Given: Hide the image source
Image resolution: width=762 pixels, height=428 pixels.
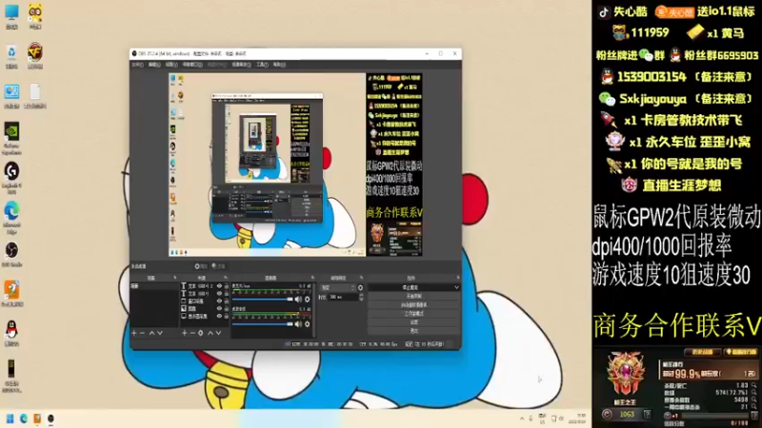Looking at the screenshot, I should [219, 308].
